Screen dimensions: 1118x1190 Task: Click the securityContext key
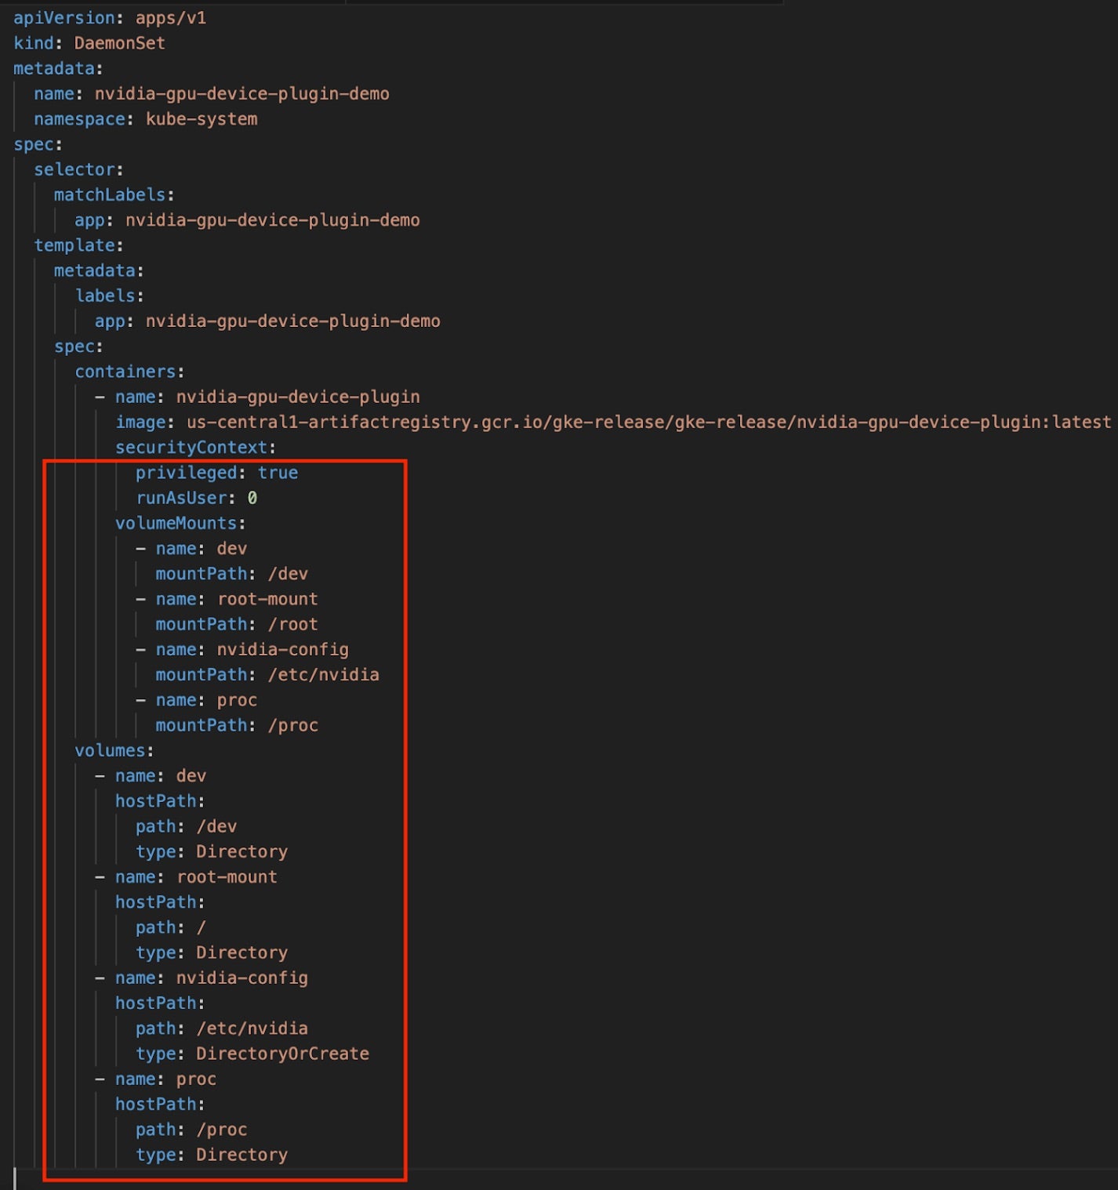point(191,448)
